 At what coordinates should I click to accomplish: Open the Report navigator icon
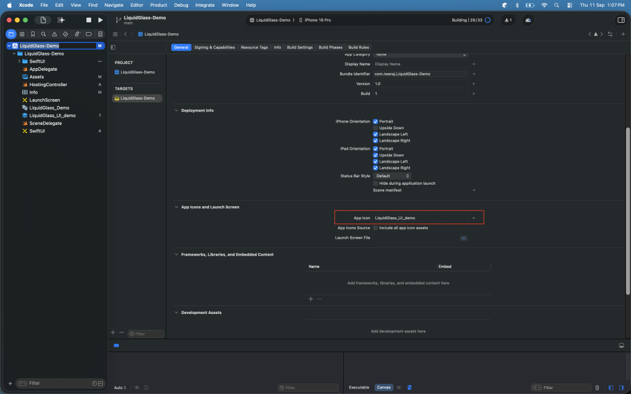click(100, 34)
